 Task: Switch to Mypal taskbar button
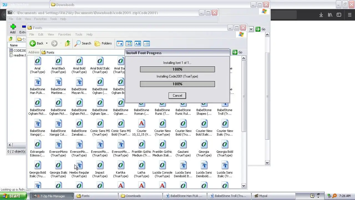(273, 196)
